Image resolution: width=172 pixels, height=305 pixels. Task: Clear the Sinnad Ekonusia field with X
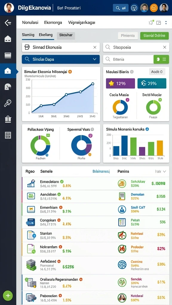95,47
